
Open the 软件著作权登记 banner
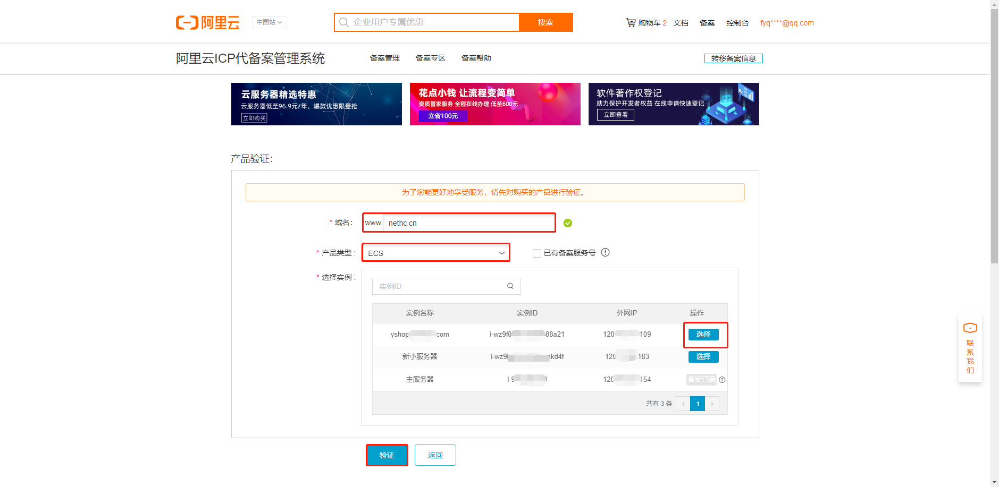click(x=674, y=104)
